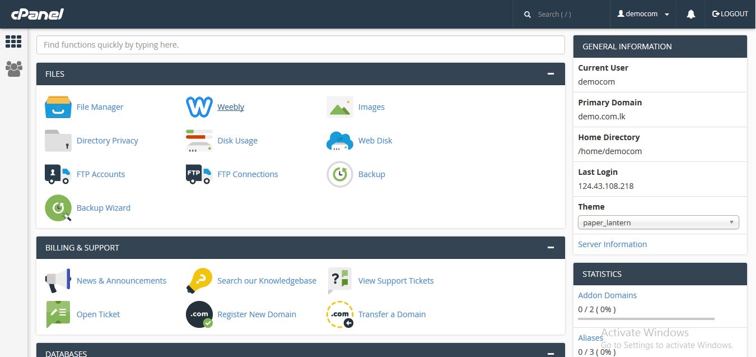Click the Find functions quickly input field
Screen dimensions: 756x357
(301, 45)
